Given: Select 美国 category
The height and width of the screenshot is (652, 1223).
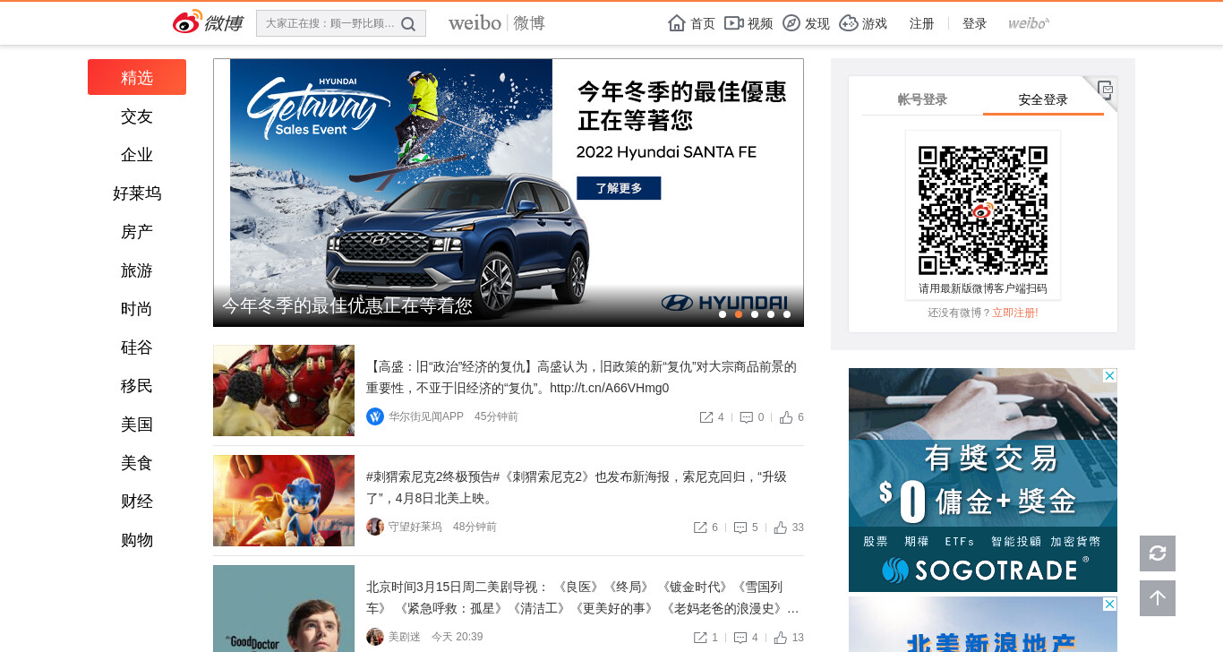Looking at the screenshot, I should [x=137, y=425].
